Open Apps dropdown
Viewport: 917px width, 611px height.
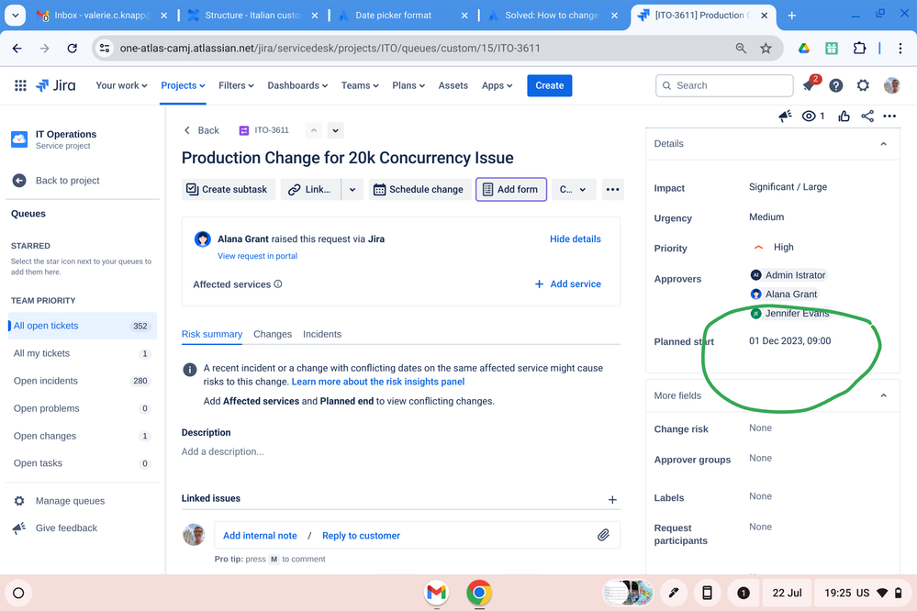(x=498, y=85)
